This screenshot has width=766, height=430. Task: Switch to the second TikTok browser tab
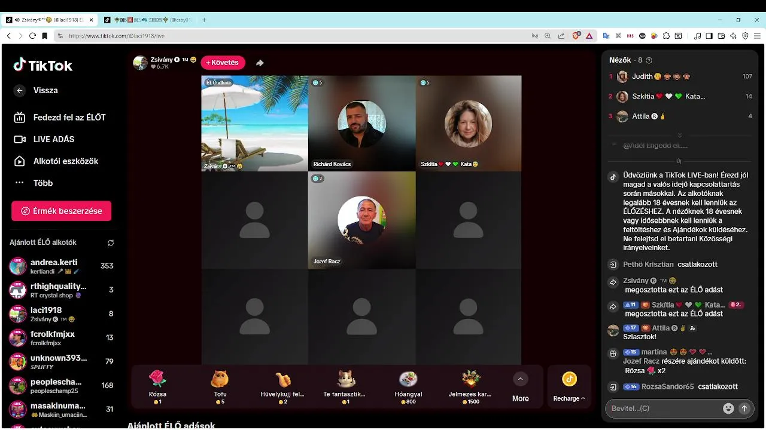click(147, 20)
